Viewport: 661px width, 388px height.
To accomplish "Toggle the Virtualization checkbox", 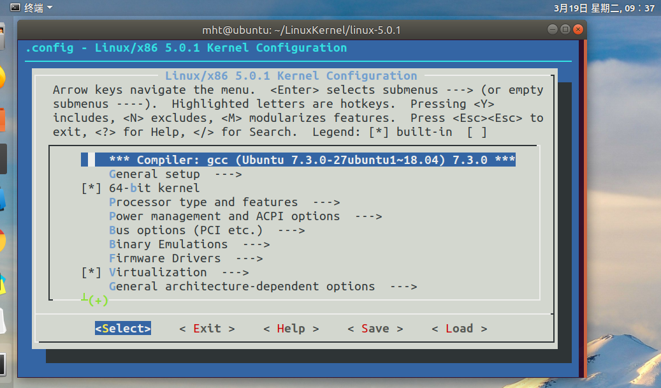I will (x=91, y=272).
